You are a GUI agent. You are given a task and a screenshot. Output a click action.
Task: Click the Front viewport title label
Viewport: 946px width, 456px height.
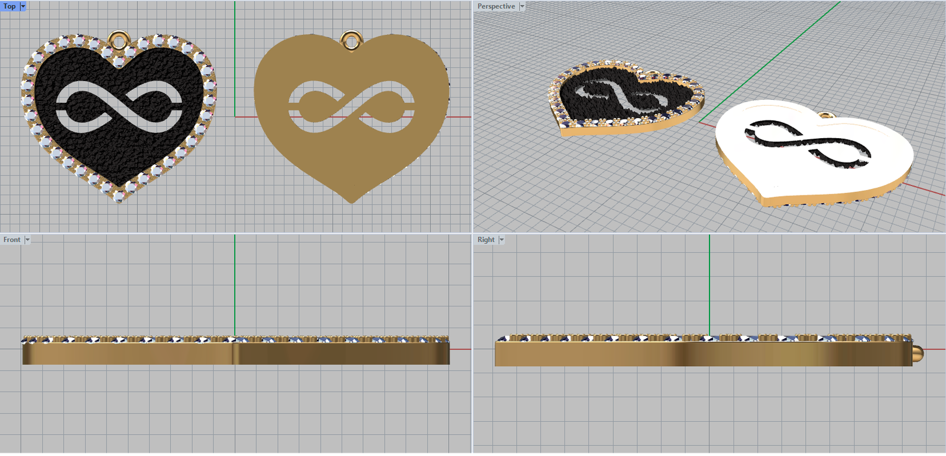coord(12,239)
